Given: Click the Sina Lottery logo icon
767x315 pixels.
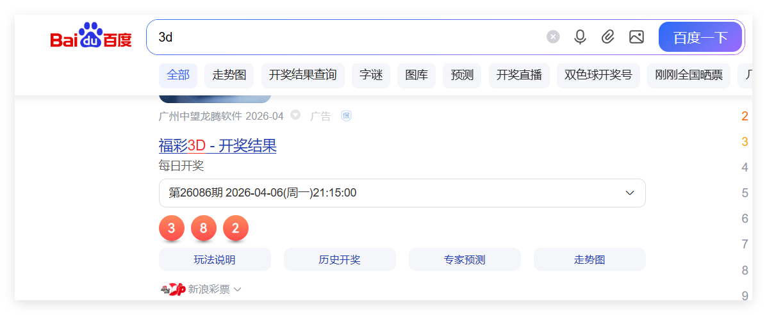Looking at the screenshot, I should click(172, 289).
